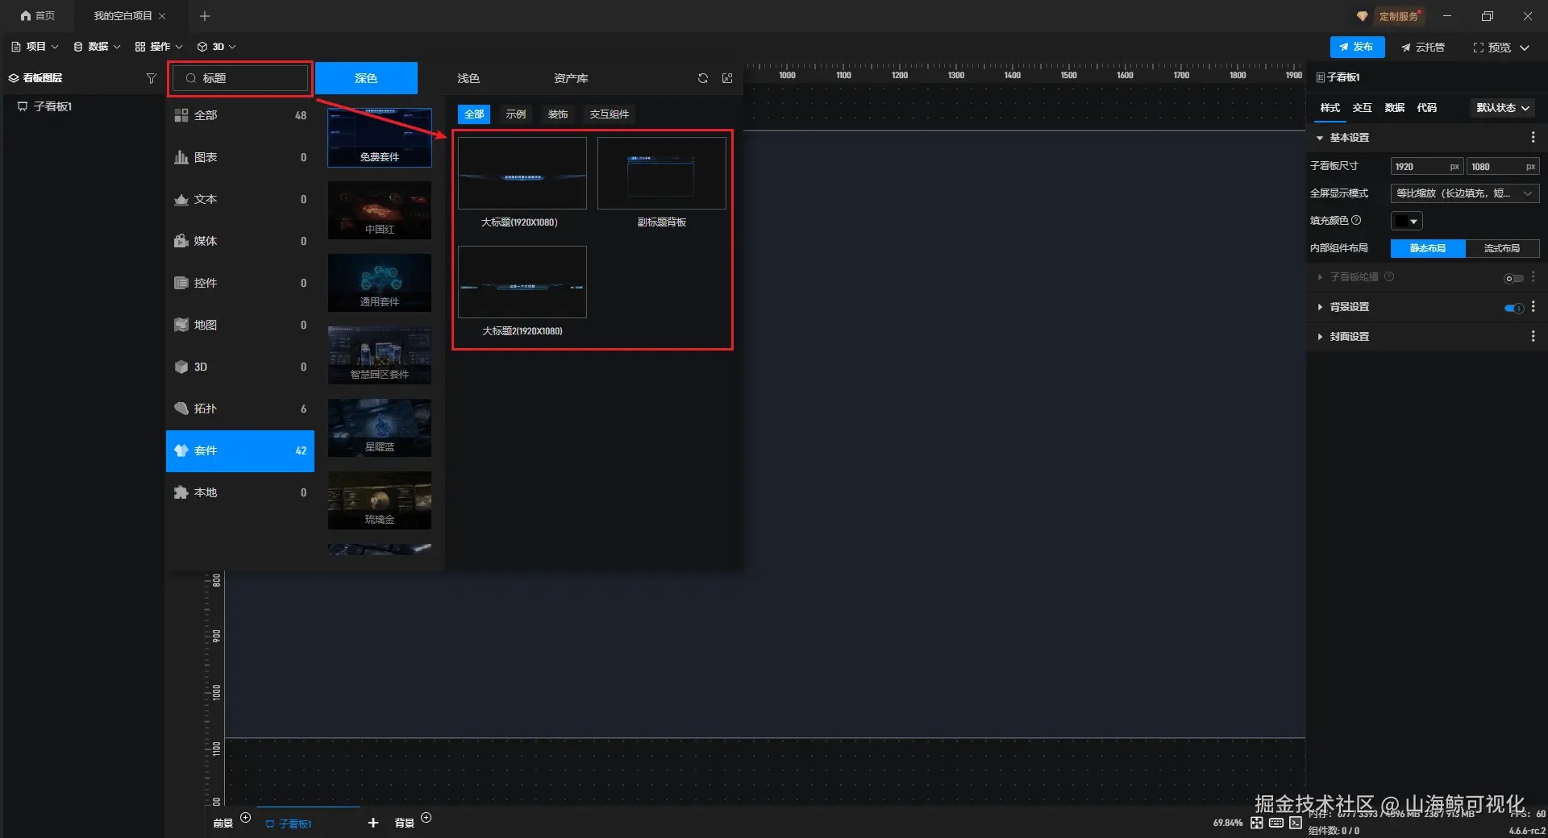The image size is (1548, 838).
Task: Toggle the 背景设置 switch
Action: tap(1513, 308)
